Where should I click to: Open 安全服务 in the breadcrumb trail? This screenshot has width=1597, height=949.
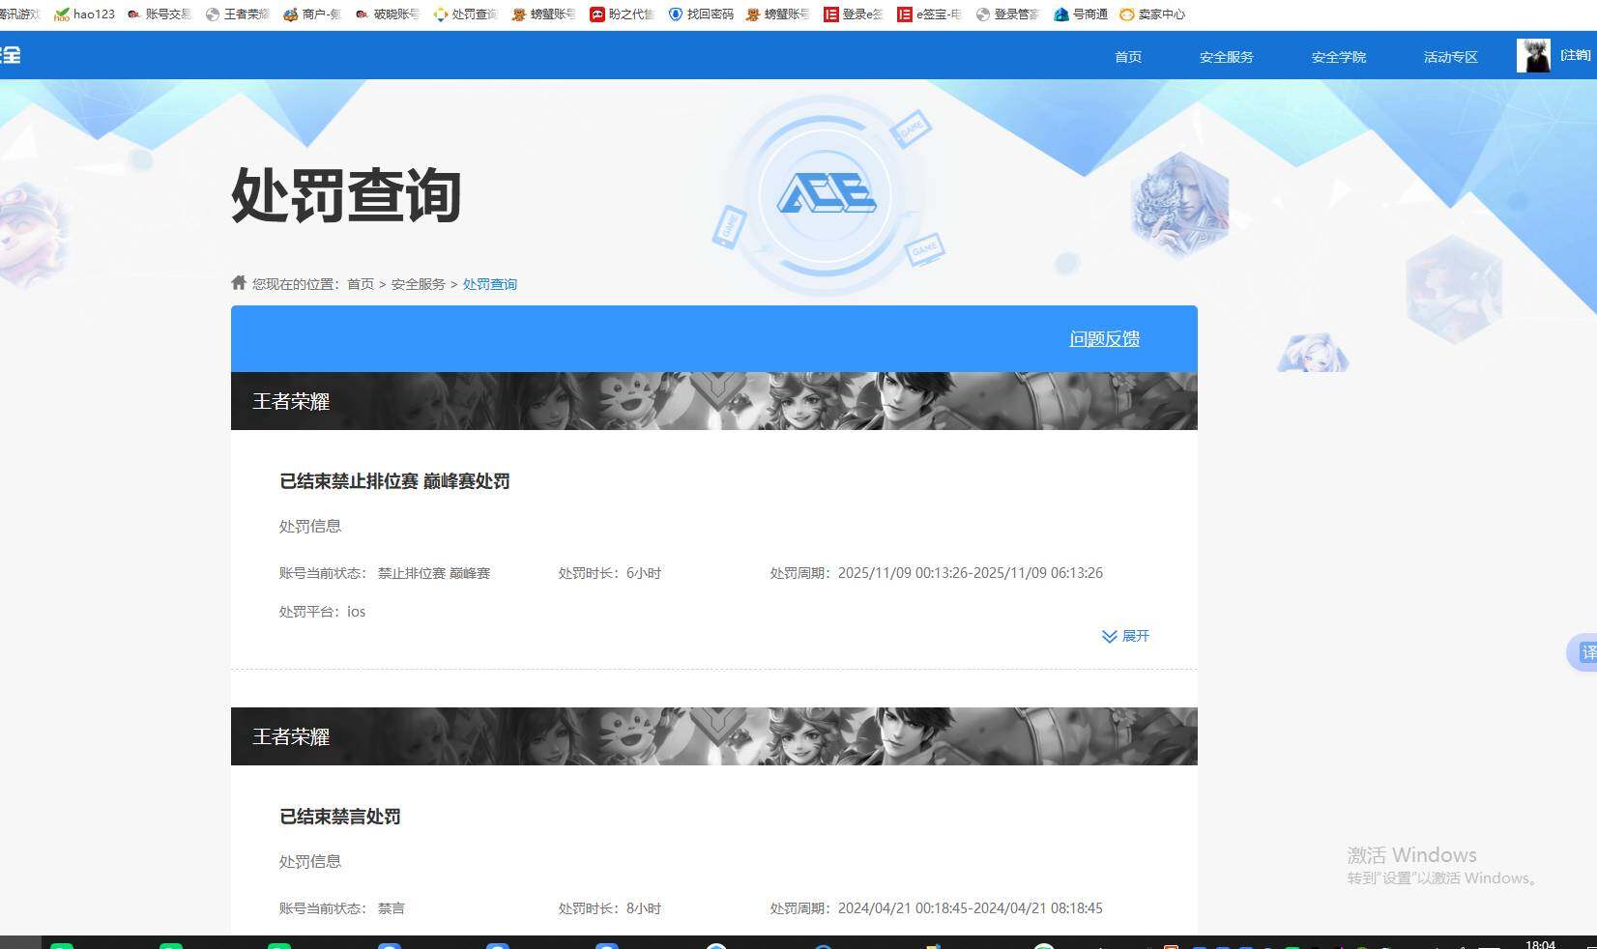click(x=418, y=283)
